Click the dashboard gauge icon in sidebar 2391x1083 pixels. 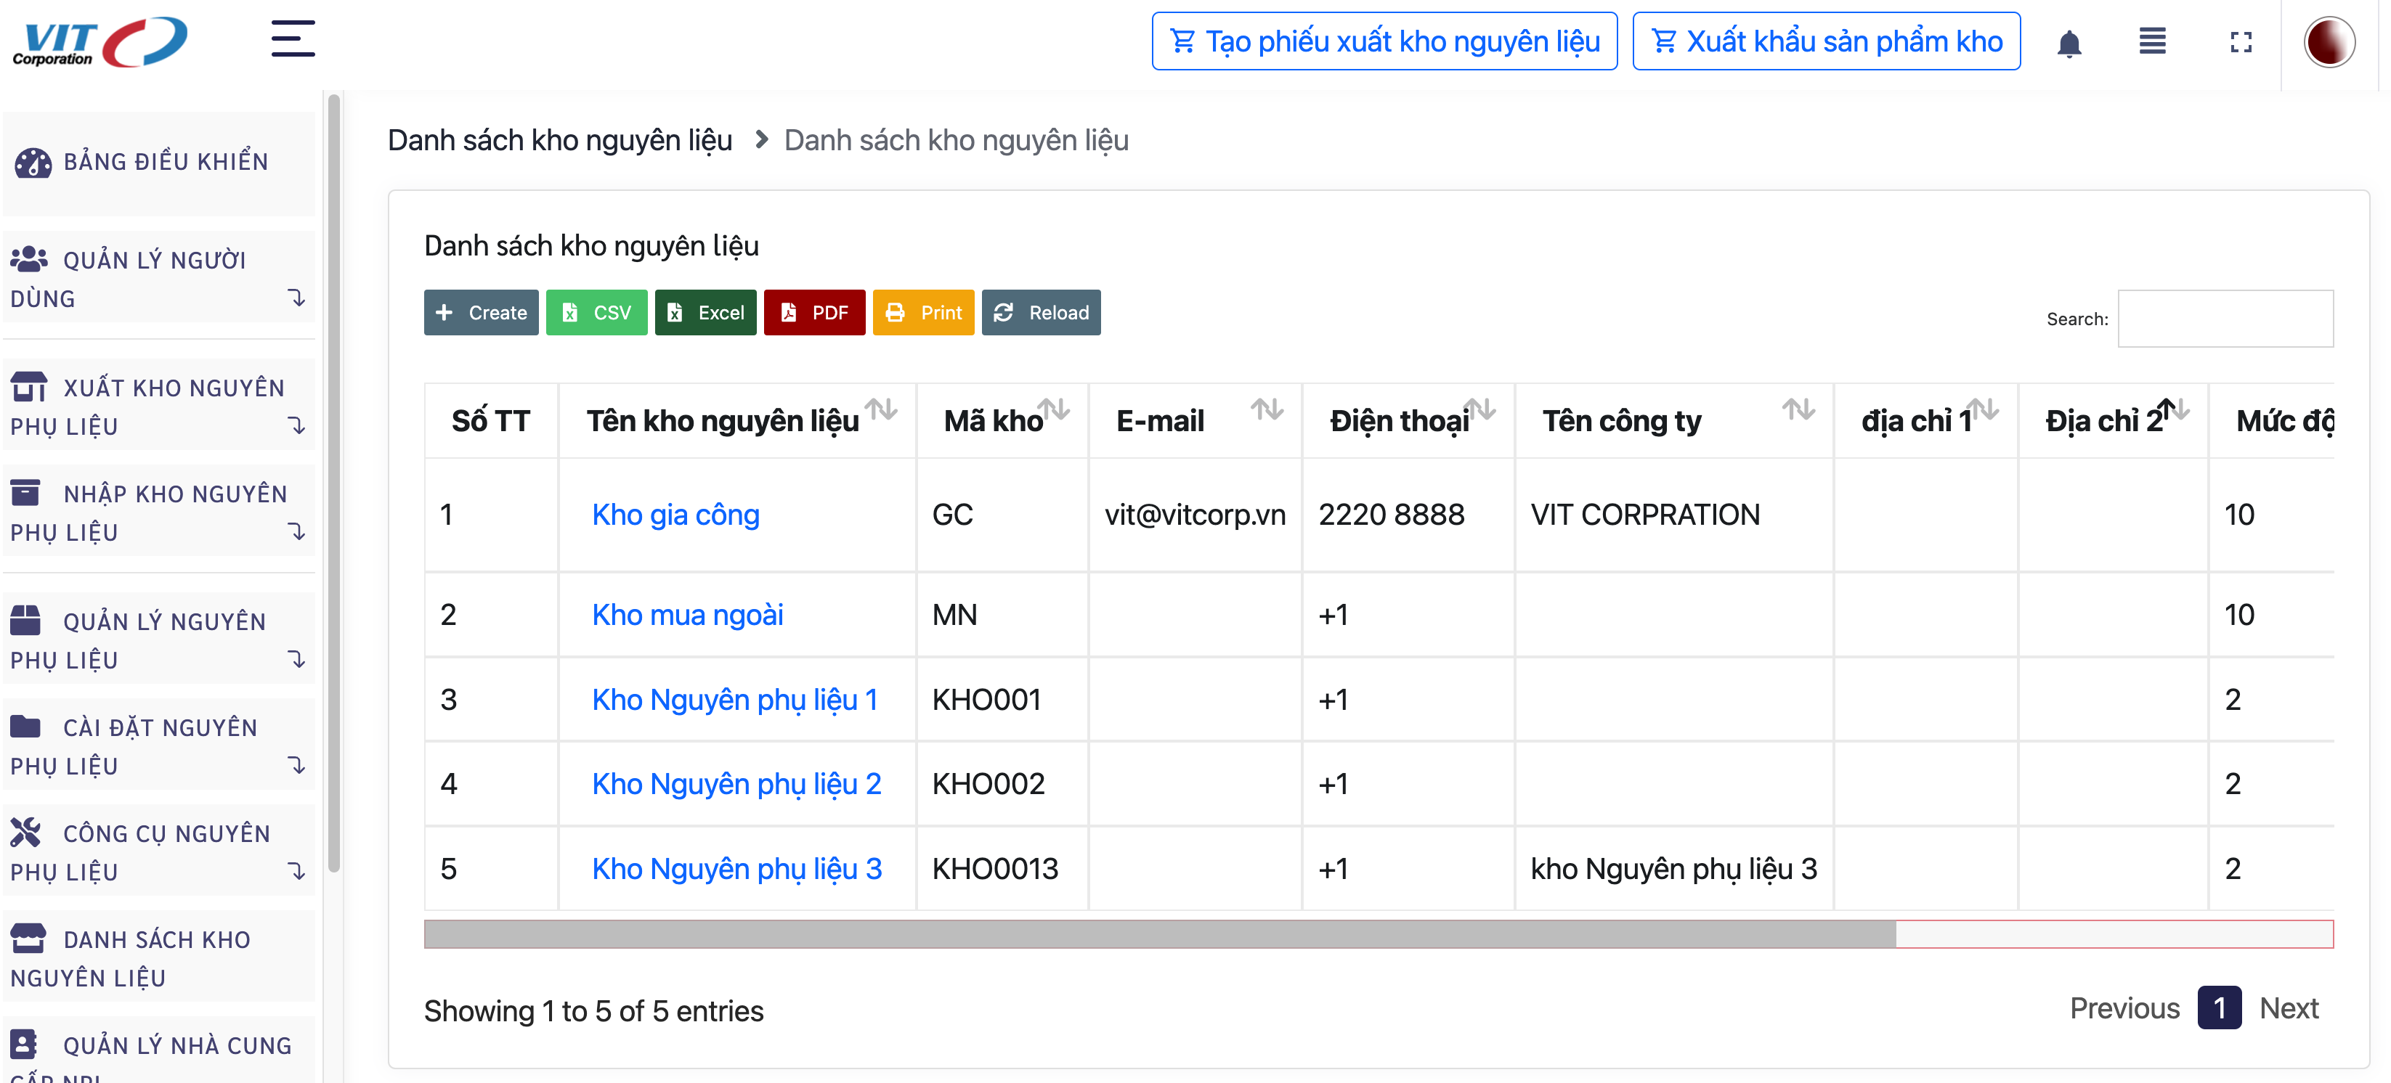33,163
